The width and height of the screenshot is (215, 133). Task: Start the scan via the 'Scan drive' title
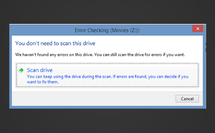pyautogui.click(x=39, y=70)
